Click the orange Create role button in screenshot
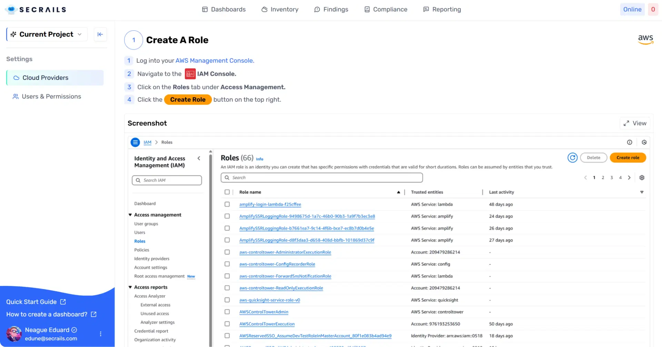Image resolution: width=662 pixels, height=347 pixels. click(x=628, y=157)
